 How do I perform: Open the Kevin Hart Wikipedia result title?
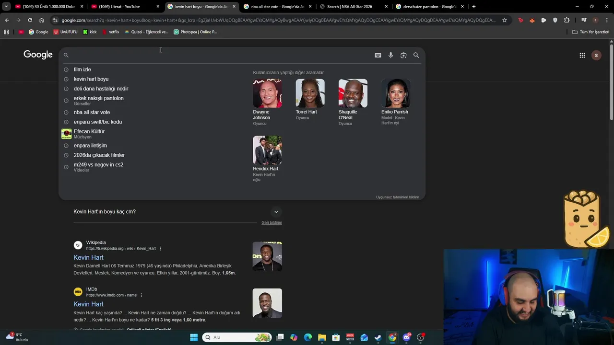click(88, 258)
